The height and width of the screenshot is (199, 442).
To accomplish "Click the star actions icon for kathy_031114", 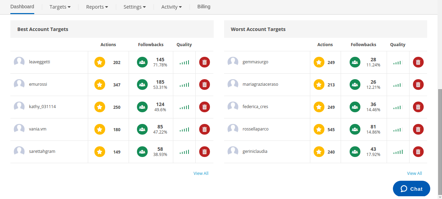I will (x=100, y=107).
